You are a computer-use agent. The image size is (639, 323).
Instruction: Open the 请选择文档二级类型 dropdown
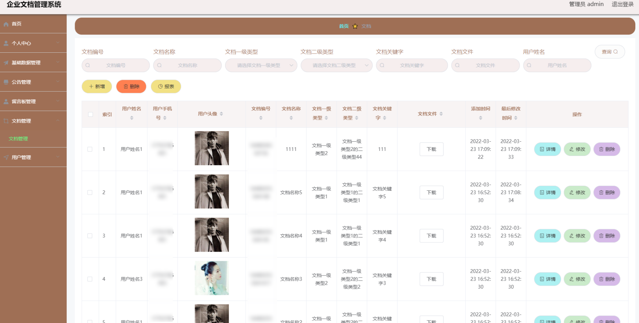337,66
